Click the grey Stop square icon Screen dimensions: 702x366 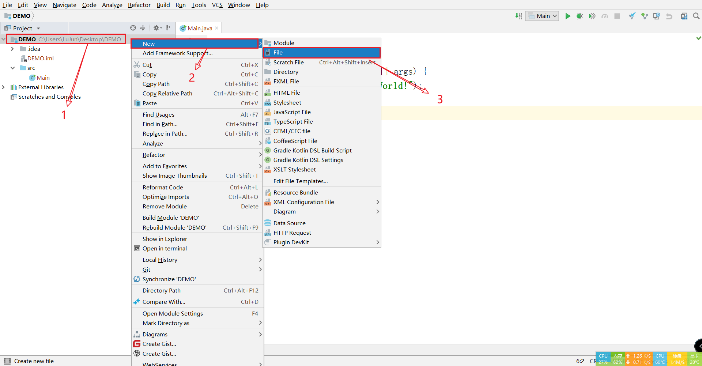click(617, 16)
